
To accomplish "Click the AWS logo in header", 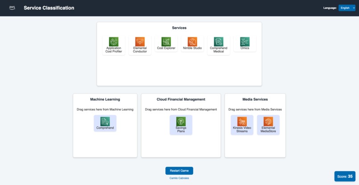I will pyautogui.click(x=12, y=8).
